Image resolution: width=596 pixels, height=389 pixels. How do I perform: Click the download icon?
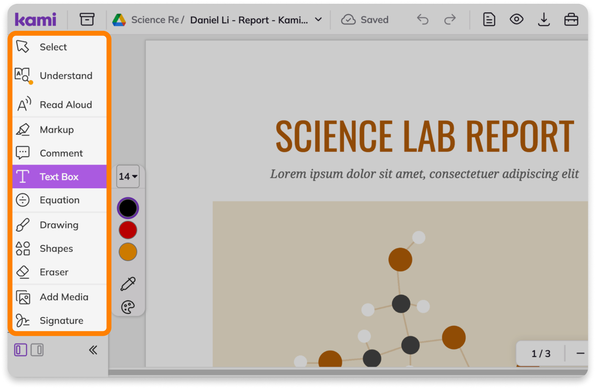pyautogui.click(x=544, y=20)
